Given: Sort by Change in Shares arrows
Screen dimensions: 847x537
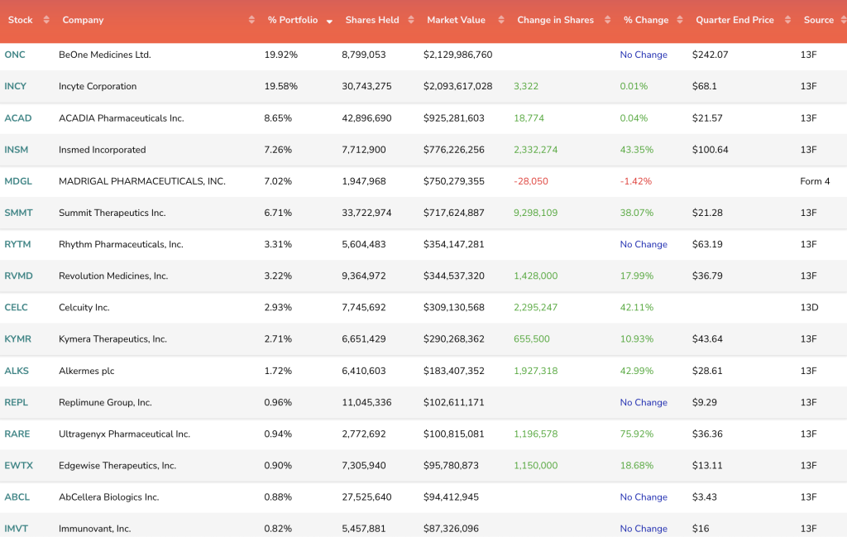Looking at the screenshot, I should pos(608,20).
